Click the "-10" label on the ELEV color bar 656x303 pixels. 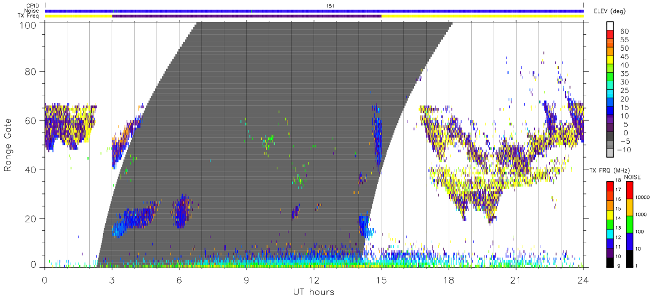click(x=624, y=150)
